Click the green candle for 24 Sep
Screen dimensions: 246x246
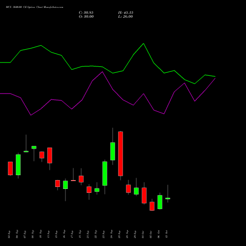pyautogui.click(x=113, y=151)
